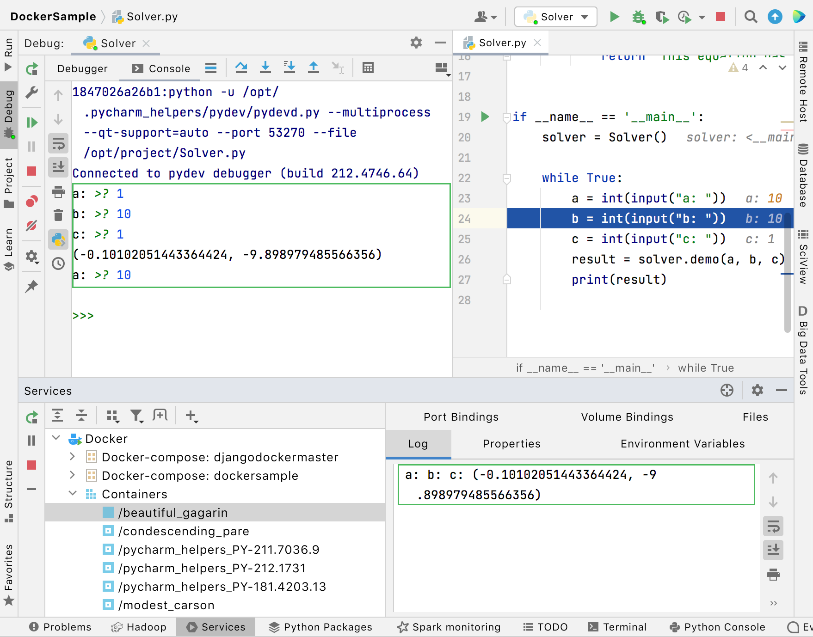Open Search Everywhere with magnifier icon
The width and height of the screenshot is (813, 637).
tap(751, 17)
